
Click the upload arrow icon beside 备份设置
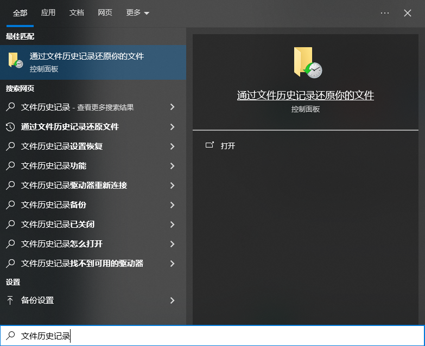point(10,300)
